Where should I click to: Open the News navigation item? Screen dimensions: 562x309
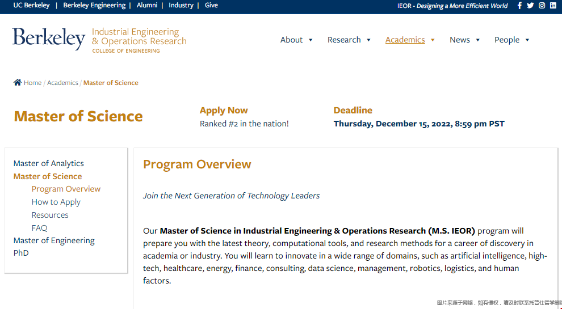pyautogui.click(x=460, y=40)
